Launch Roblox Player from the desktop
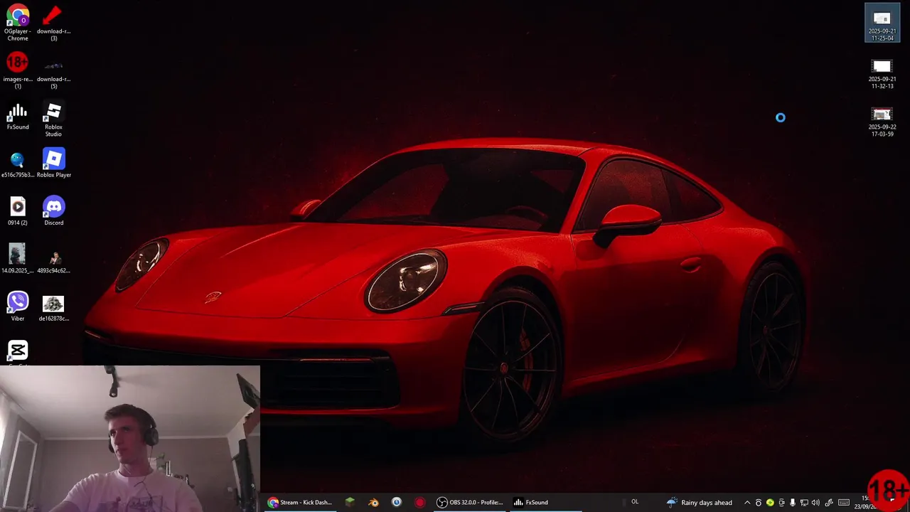This screenshot has width=910, height=512. click(x=53, y=164)
